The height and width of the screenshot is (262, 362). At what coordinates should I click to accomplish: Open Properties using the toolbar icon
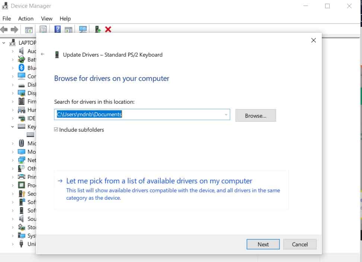click(42, 29)
